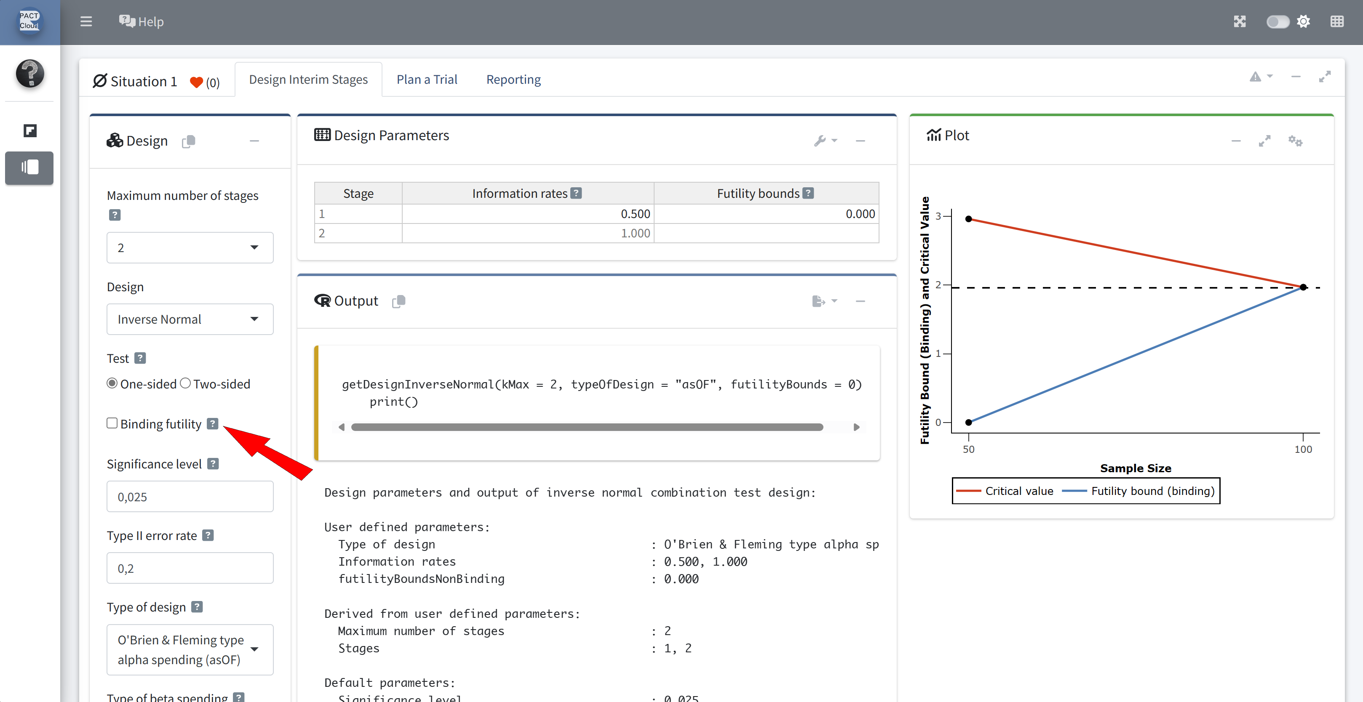Screen dimensions: 1363x702
Task: Expand the Plot panel to fullscreen
Action: tap(1264, 141)
